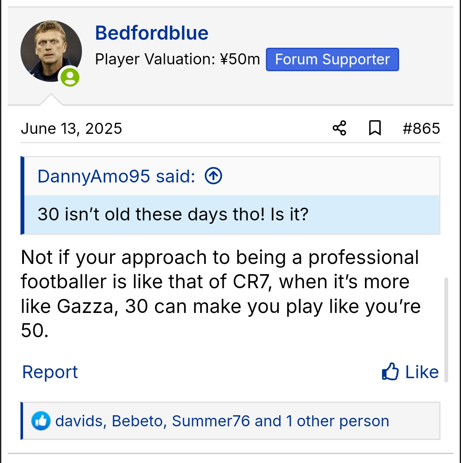This screenshot has width=461, height=463.
Task: Click the Like text label
Action: [x=422, y=372]
